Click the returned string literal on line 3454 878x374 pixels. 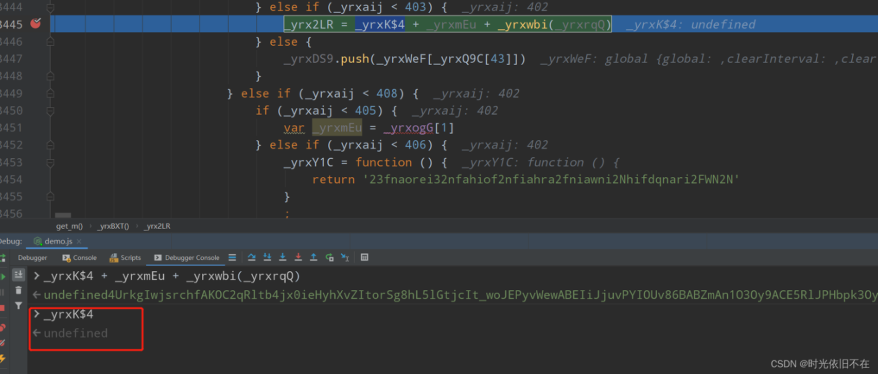[551, 180]
